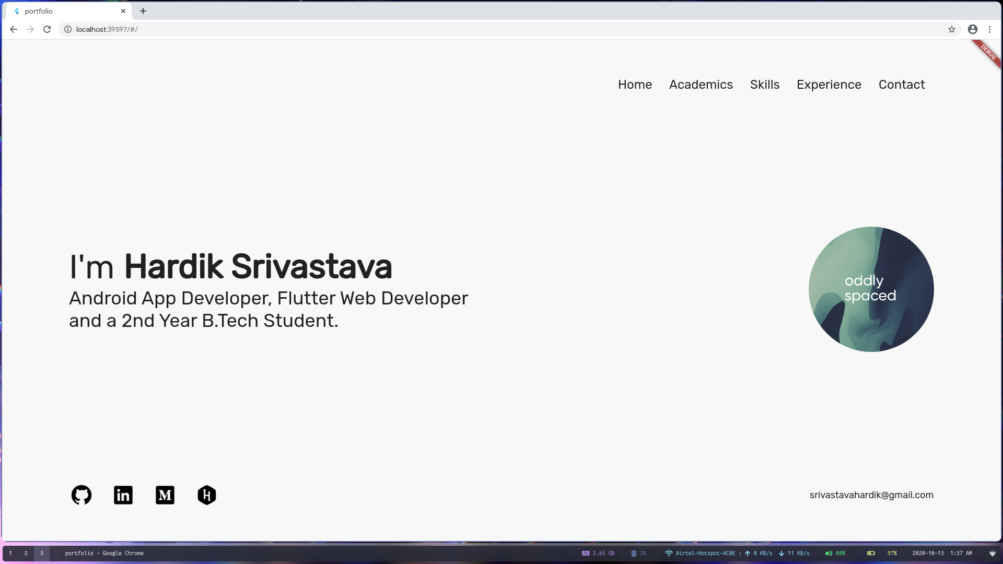Click the oddly spaced profile picture

point(871,289)
